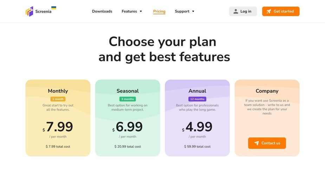Click the Log in button
This screenshot has height=182, width=325.
coord(243,11)
